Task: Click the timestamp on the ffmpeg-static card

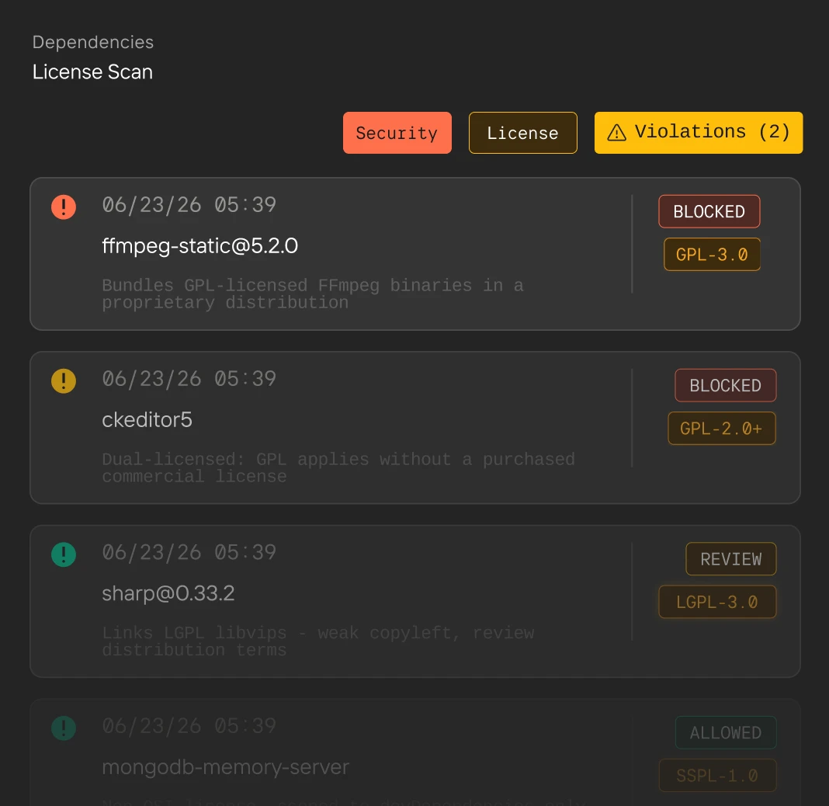Action: (x=189, y=205)
